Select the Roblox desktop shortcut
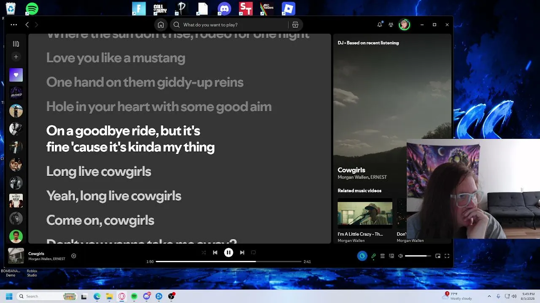The image size is (540, 303). pyautogui.click(x=288, y=8)
